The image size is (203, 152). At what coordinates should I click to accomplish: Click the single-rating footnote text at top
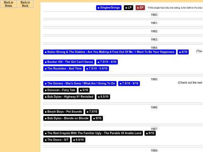coord(175,8)
